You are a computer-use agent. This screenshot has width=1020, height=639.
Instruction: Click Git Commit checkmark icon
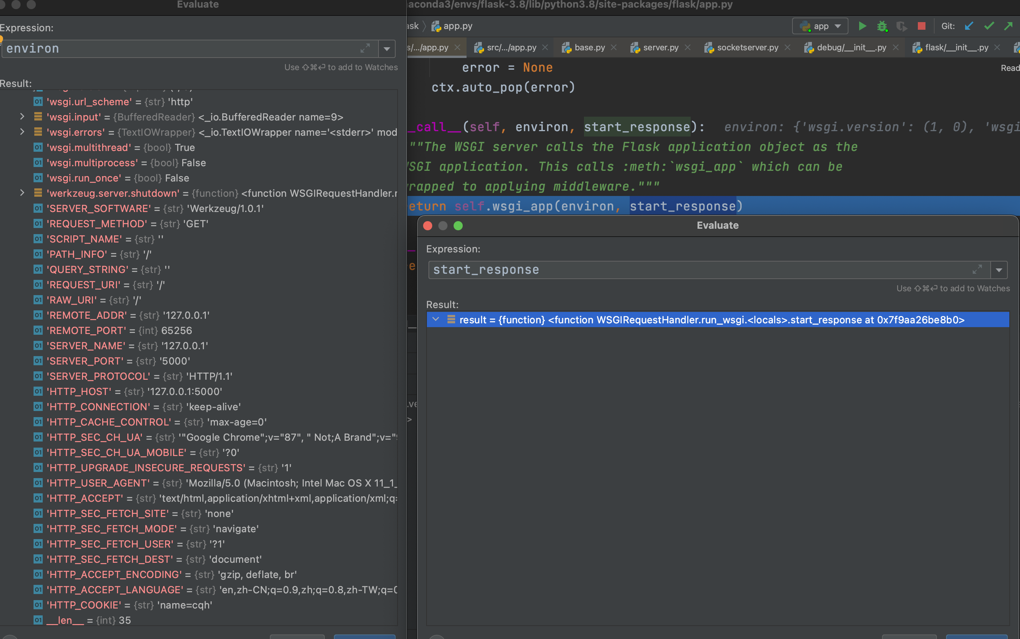point(989,26)
